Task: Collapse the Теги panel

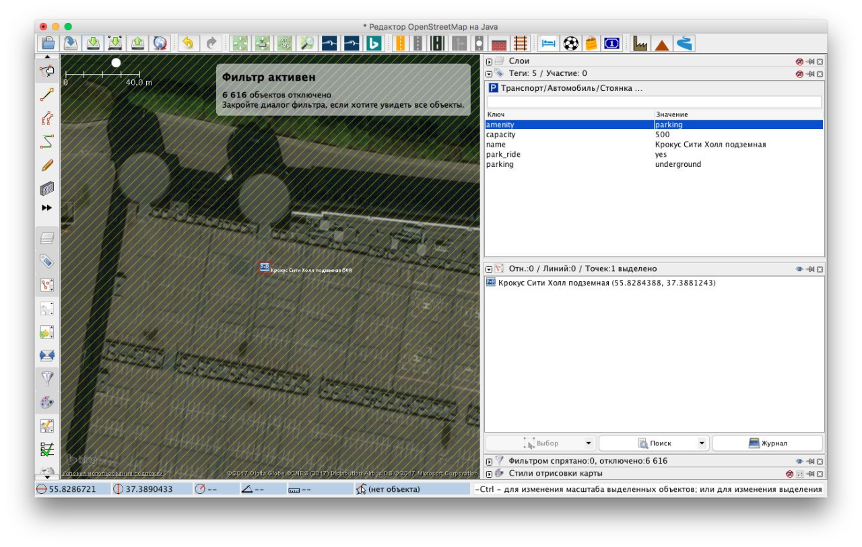Action: (490, 73)
